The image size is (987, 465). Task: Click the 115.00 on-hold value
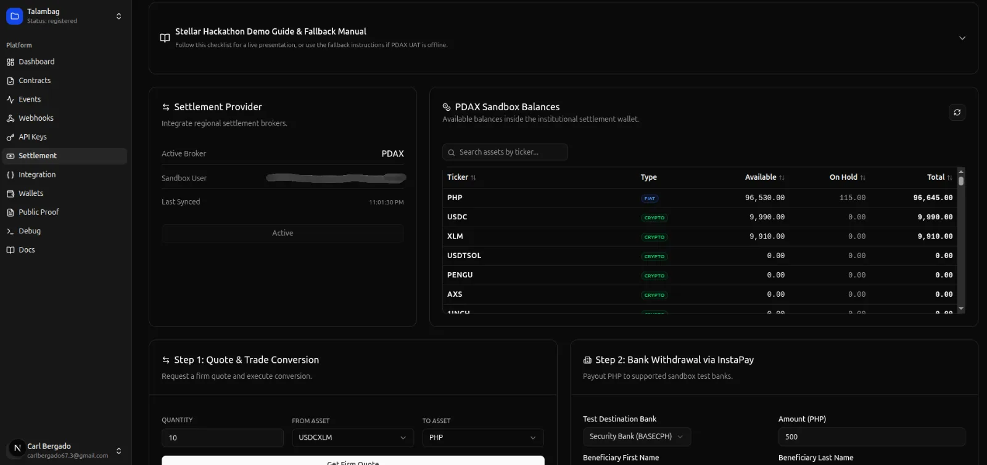click(x=853, y=198)
